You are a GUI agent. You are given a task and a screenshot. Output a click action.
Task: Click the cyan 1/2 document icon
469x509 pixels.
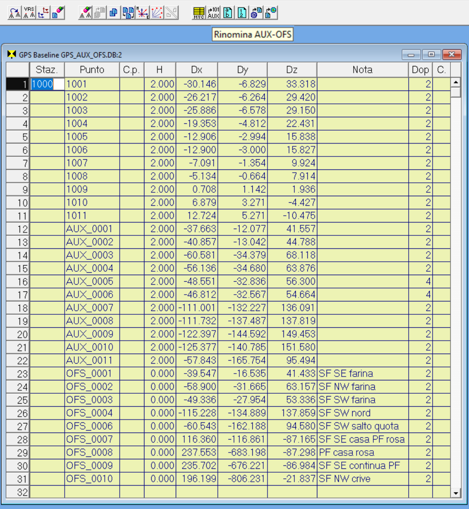pos(242,12)
